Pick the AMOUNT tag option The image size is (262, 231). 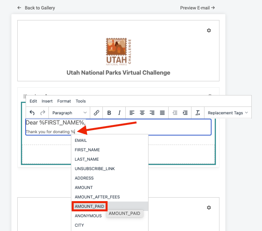(110, 187)
